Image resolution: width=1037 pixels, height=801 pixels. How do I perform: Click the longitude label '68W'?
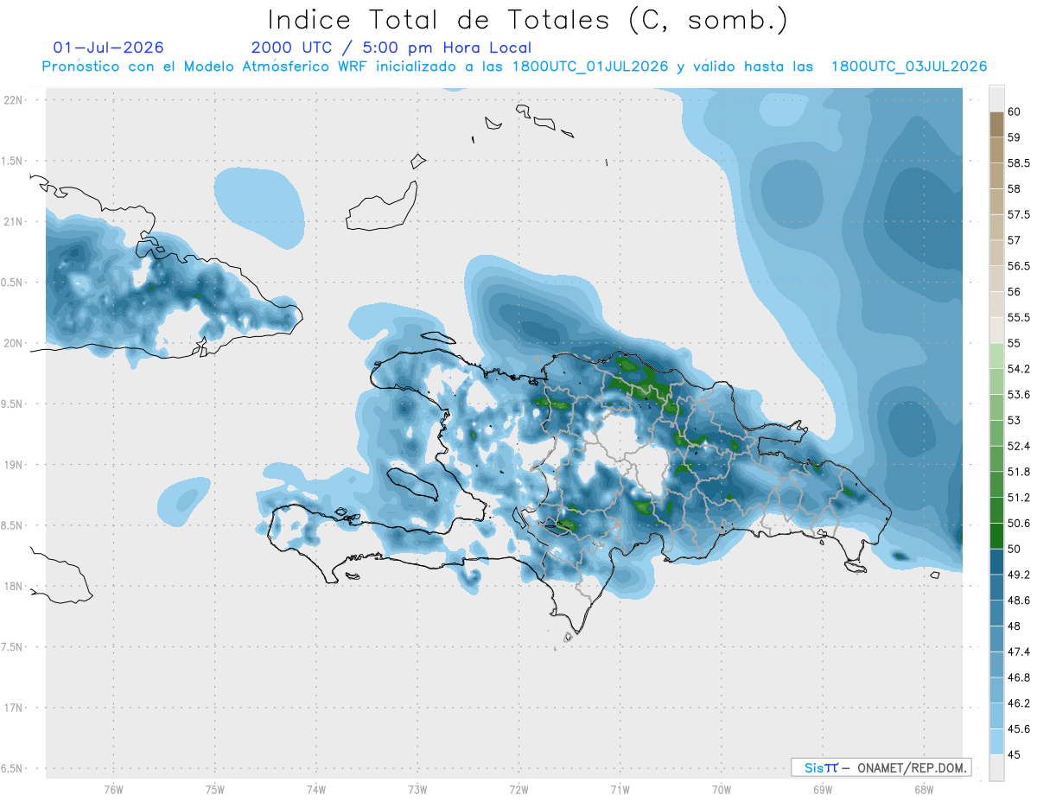pyautogui.click(x=924, y=789)
